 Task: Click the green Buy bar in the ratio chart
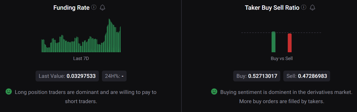[274, 42]
